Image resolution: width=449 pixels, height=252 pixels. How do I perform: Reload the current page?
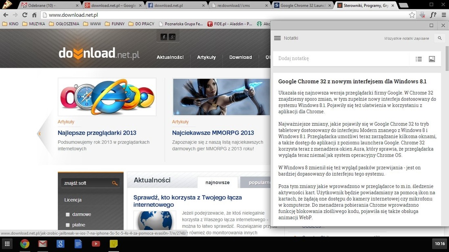25,15
